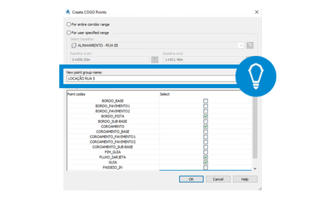The width and height of the screenshot is (325, 198).
Task: Click the Cancel button
Action: [218, 179]
